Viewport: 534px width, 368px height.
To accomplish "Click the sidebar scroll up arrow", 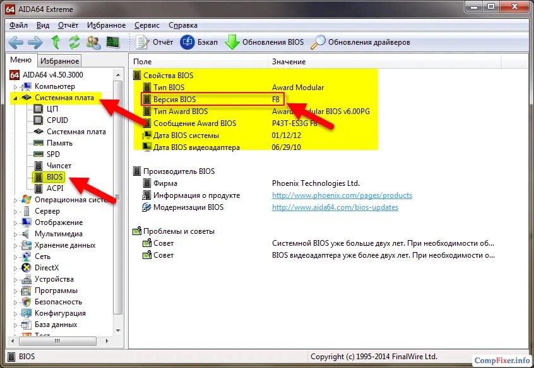I will [x=118, y=75].
